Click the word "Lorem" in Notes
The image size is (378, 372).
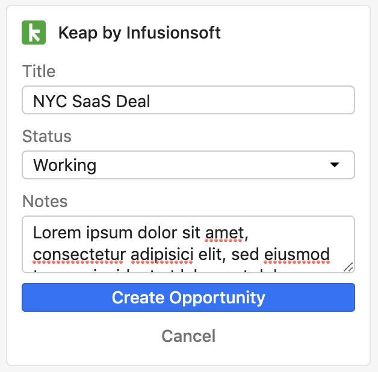click(x=57, y=233)
